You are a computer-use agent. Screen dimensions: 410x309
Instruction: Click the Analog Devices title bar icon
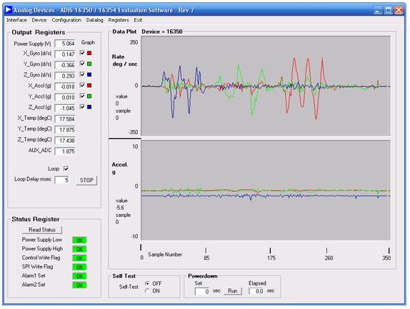(x=9, y=10)
